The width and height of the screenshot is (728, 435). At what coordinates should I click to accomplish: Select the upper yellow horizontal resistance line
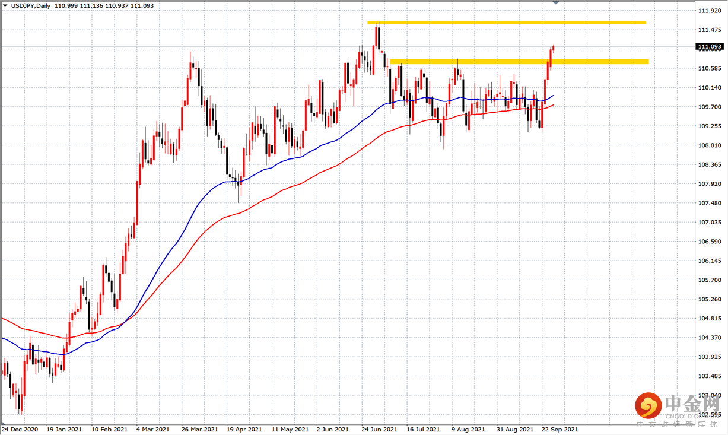pos(506,23)
